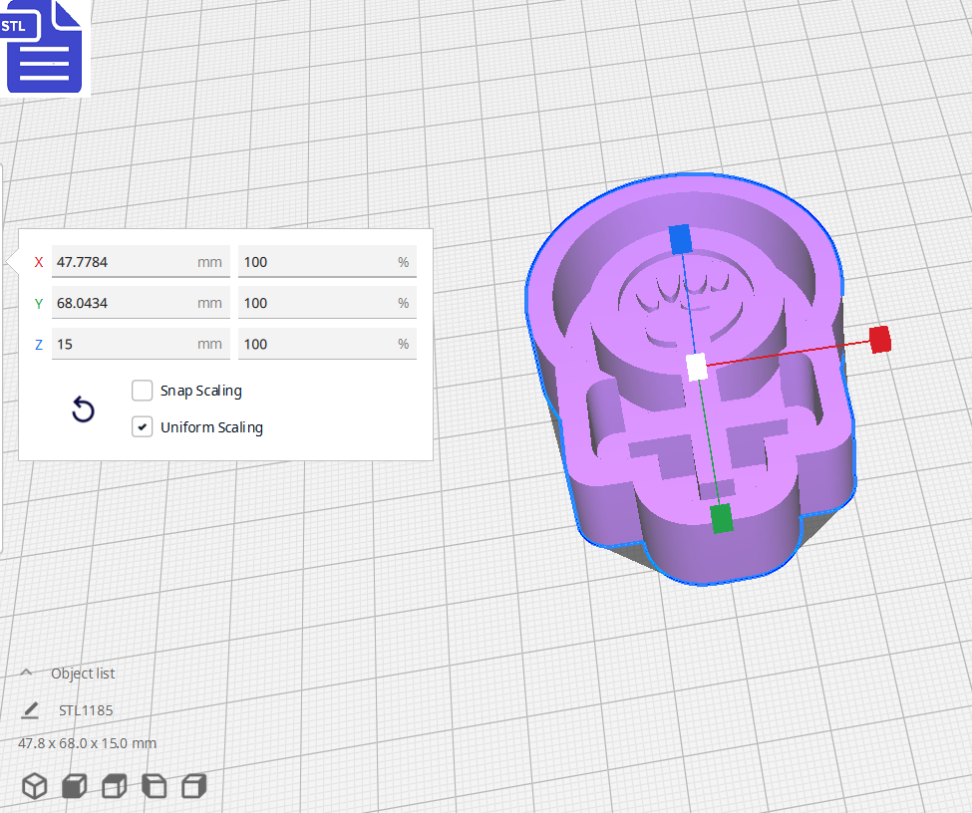Image resolution: width=972 pixels, height=813 pixels.
Task: Select STL1185 in the Object list
Action: click(86, 710)
